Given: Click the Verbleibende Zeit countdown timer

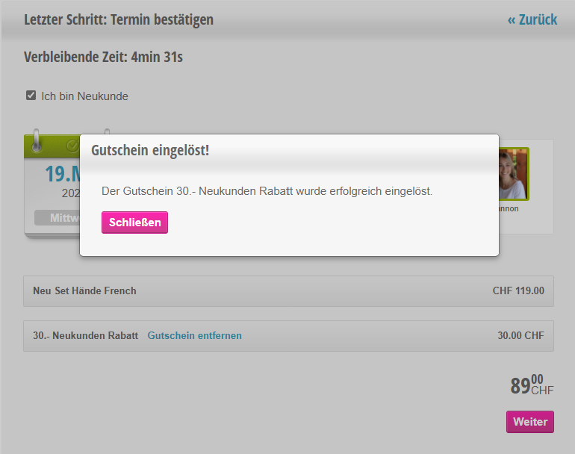Looking at the screenshot, I should pyautogui.click(x=103, y=57).
